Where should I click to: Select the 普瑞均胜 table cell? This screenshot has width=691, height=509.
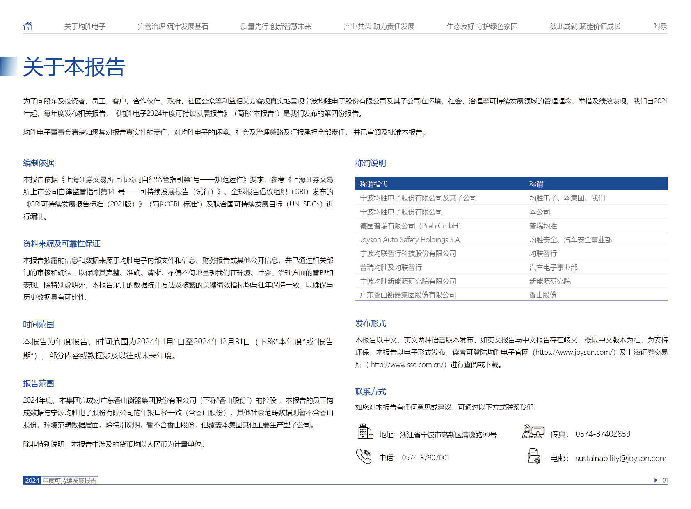(x=543, y=226)
